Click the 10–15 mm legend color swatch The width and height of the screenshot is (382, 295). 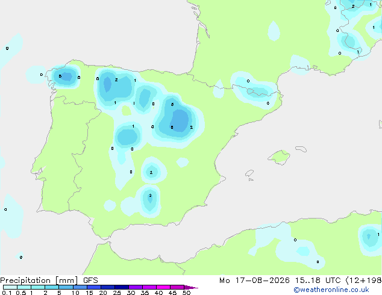(x=80, y=287)
